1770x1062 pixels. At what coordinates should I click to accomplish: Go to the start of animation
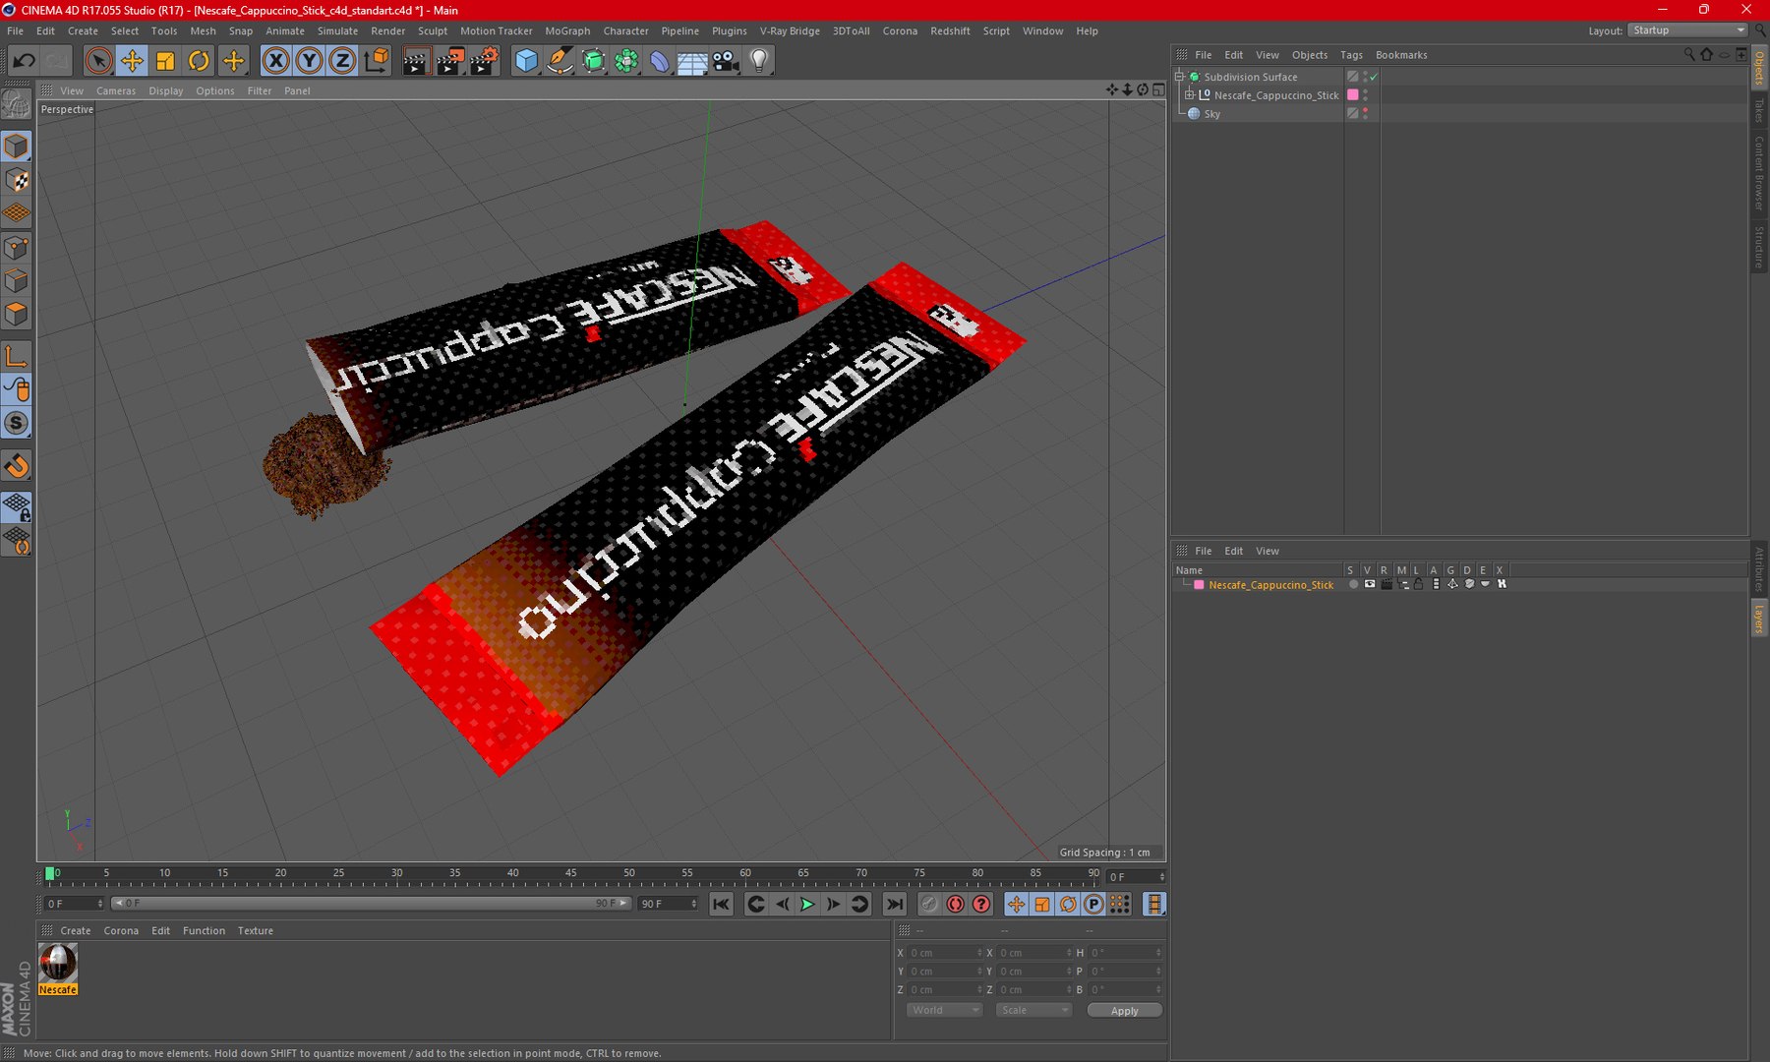point(721,905)
